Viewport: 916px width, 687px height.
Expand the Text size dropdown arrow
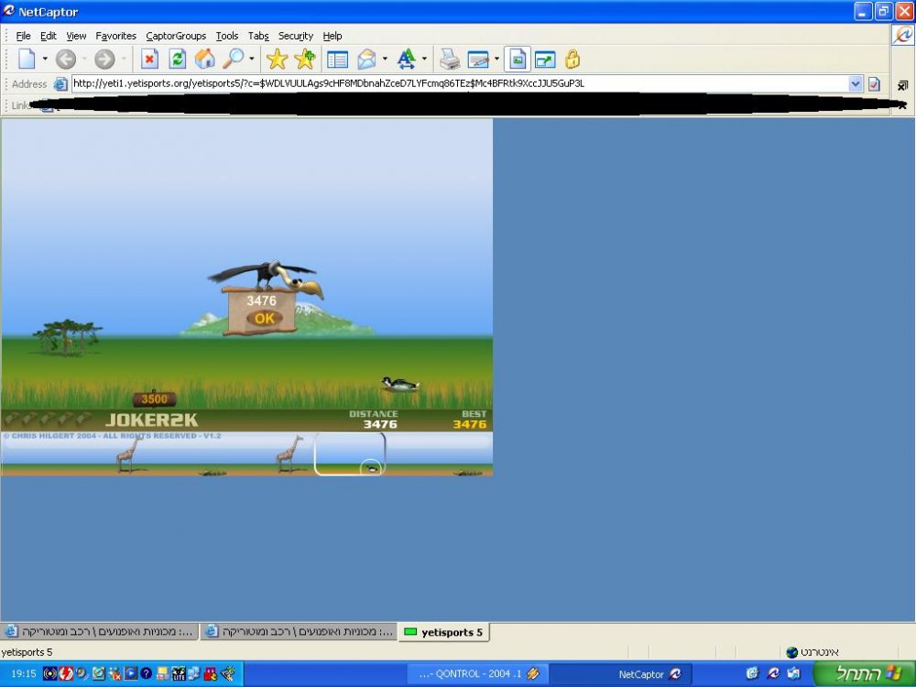(x=424, y=59)
